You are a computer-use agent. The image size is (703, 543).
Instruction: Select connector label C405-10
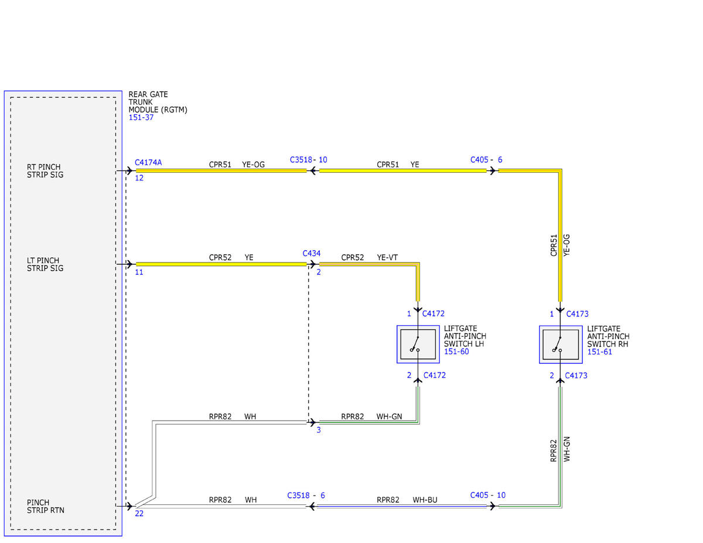click(x=488, y=495)
